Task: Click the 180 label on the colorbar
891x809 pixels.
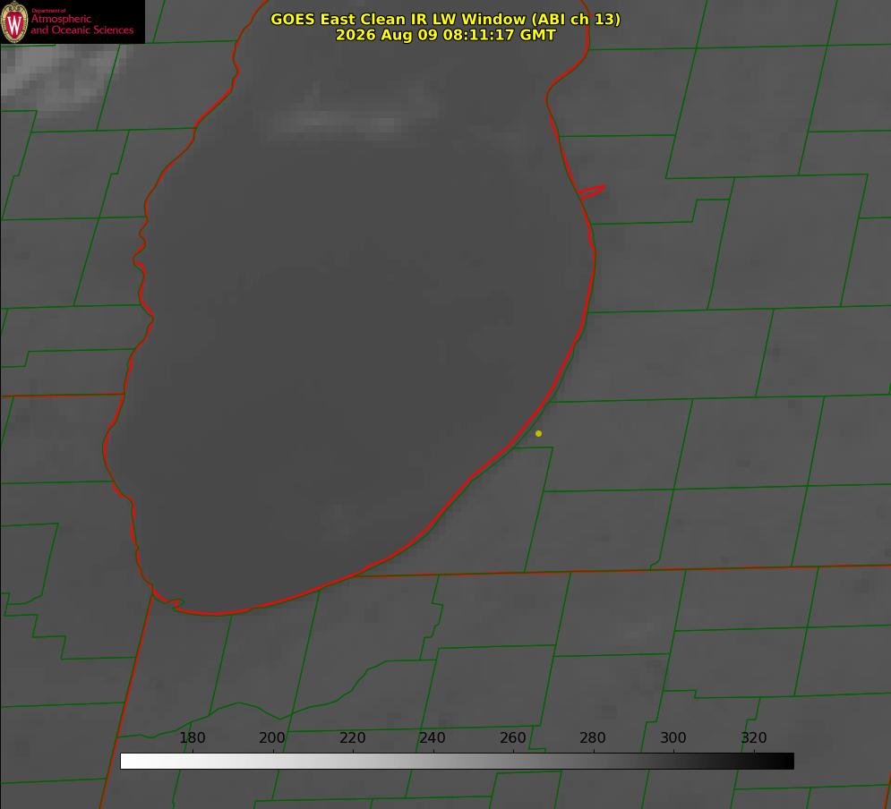Action: (x=192, y=737)
